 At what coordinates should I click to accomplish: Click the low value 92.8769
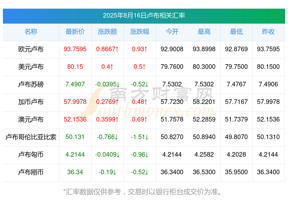point(236,49)
